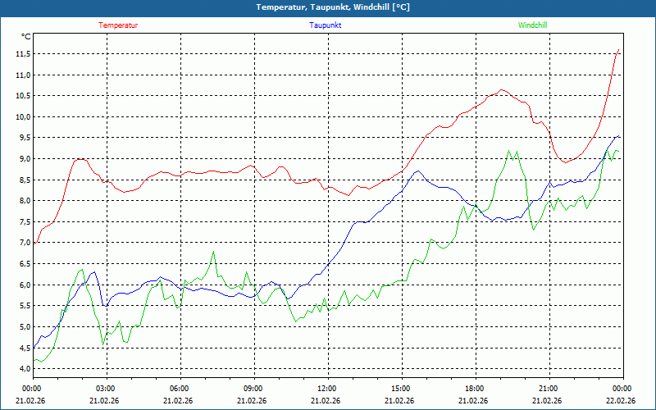Select the 03:00 time label on x-axis

(105, 389)
